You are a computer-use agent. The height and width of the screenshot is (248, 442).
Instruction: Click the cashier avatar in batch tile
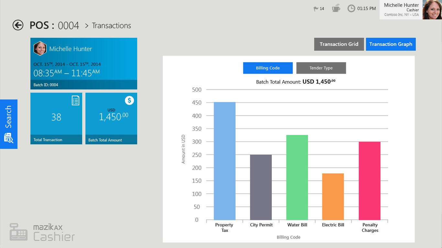(40, 49)
